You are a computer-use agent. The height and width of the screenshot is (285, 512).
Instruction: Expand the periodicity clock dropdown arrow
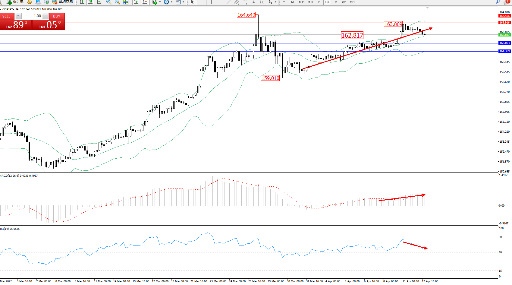[171, 2]
